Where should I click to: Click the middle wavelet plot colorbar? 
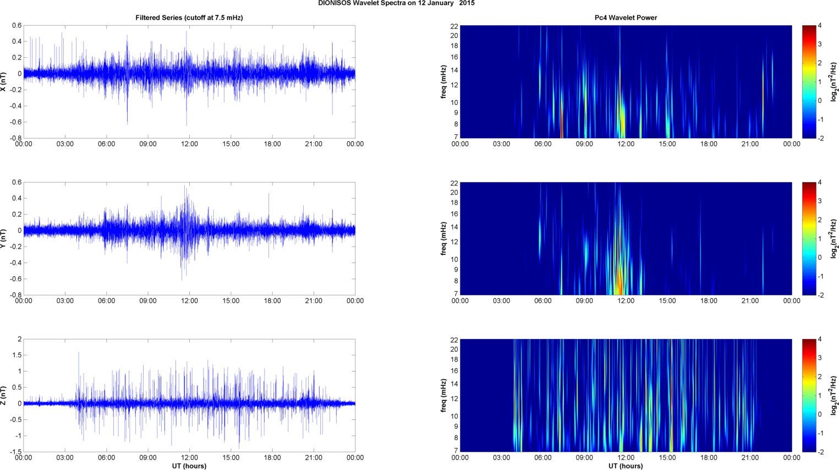pos(809,238)
